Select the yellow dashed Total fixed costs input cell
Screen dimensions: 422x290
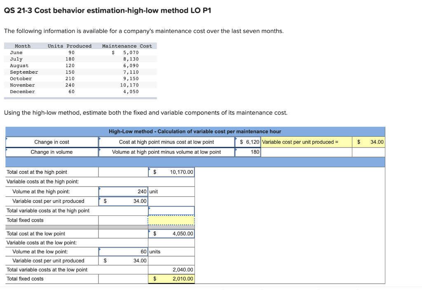pyautogui.click(x=171, y=220)
